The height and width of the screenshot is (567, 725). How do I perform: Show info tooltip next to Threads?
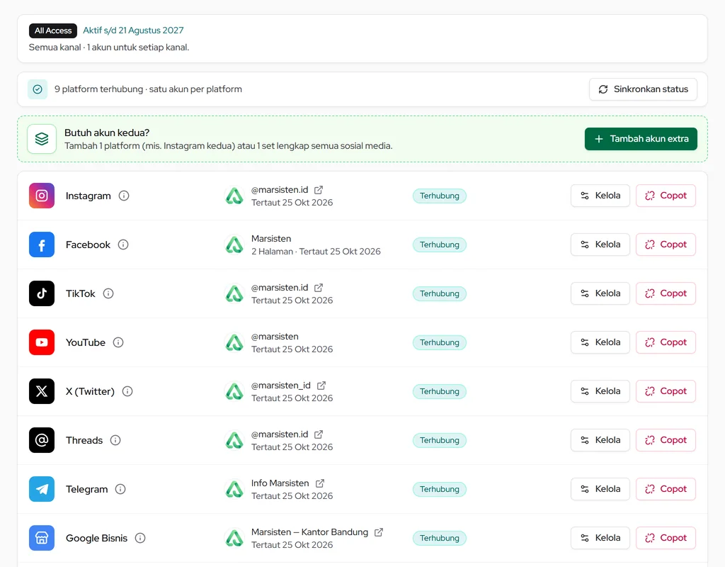[115, 440]
